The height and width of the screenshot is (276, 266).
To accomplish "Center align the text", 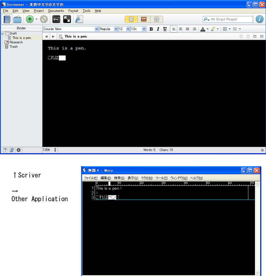I will (180, 29).
